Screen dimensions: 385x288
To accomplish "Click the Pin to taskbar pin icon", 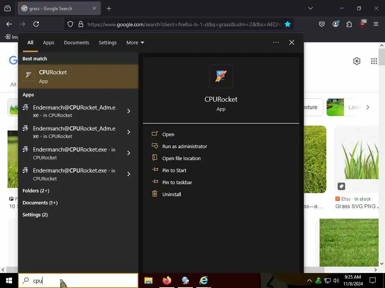I will tap(155, 181).
